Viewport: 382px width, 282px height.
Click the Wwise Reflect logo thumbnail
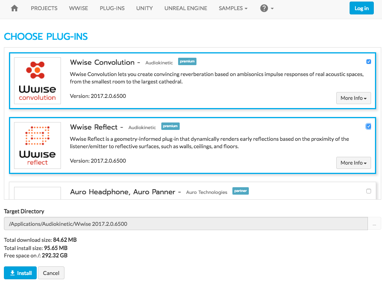click(37, 145)
